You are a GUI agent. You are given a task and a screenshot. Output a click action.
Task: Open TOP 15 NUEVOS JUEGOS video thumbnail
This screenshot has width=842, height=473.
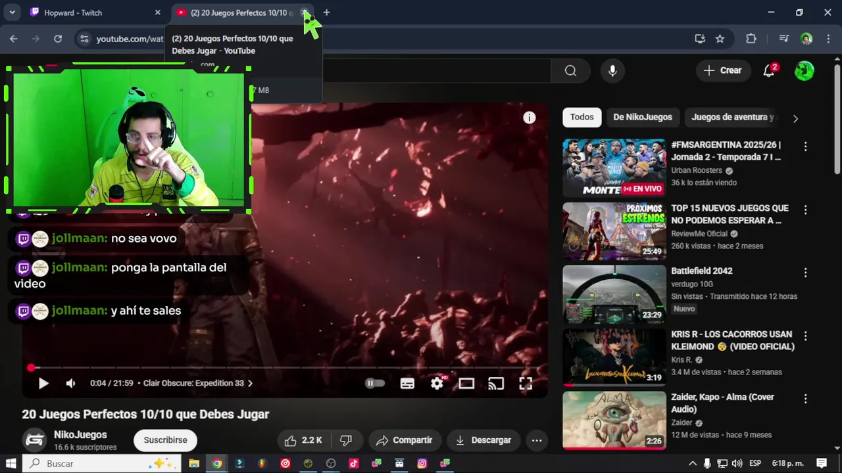(x=614, y=231)
